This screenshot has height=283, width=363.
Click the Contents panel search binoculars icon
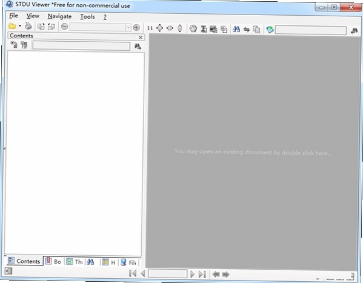pos(138,47)
